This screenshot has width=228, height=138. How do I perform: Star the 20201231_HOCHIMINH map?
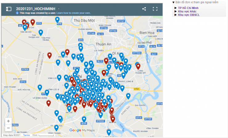59,9
